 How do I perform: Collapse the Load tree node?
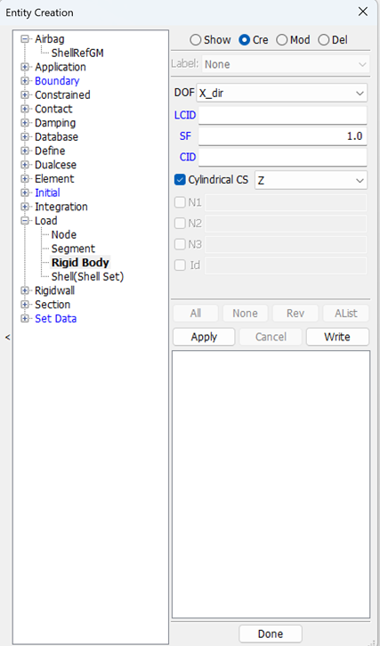25,221
